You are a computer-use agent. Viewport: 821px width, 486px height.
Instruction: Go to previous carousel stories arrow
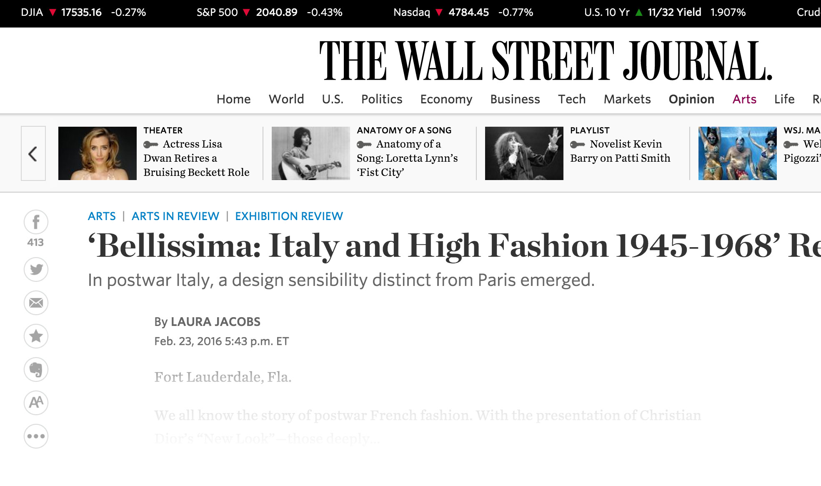coord(33,153)
